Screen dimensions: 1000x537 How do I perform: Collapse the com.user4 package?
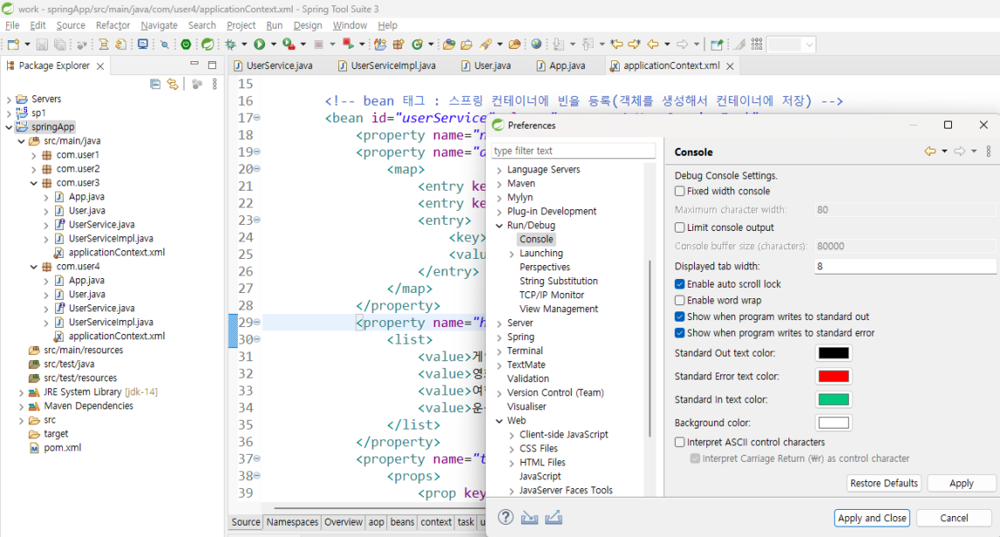click(34, 267)
